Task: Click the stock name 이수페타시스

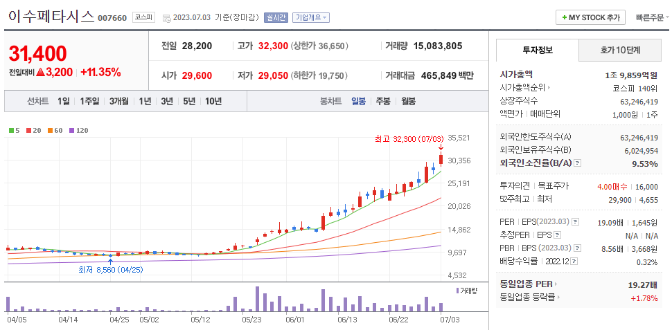Action: (51, 17)
